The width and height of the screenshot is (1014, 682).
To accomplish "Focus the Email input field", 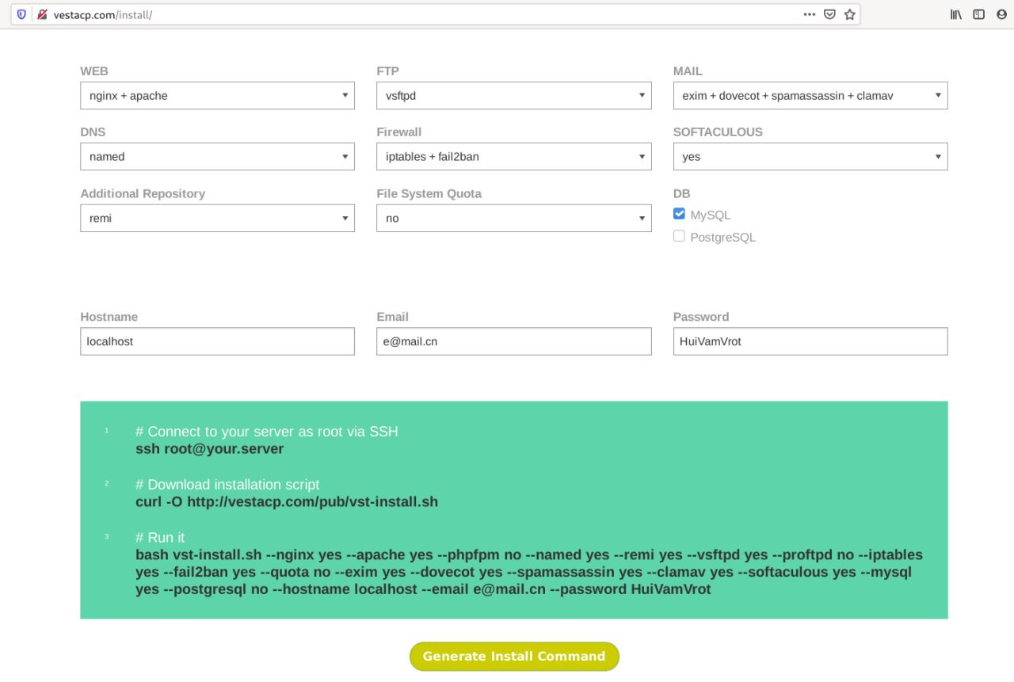I will (514, 341).
